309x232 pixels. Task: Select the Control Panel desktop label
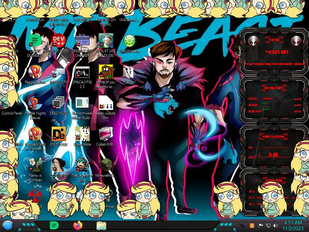12,113
